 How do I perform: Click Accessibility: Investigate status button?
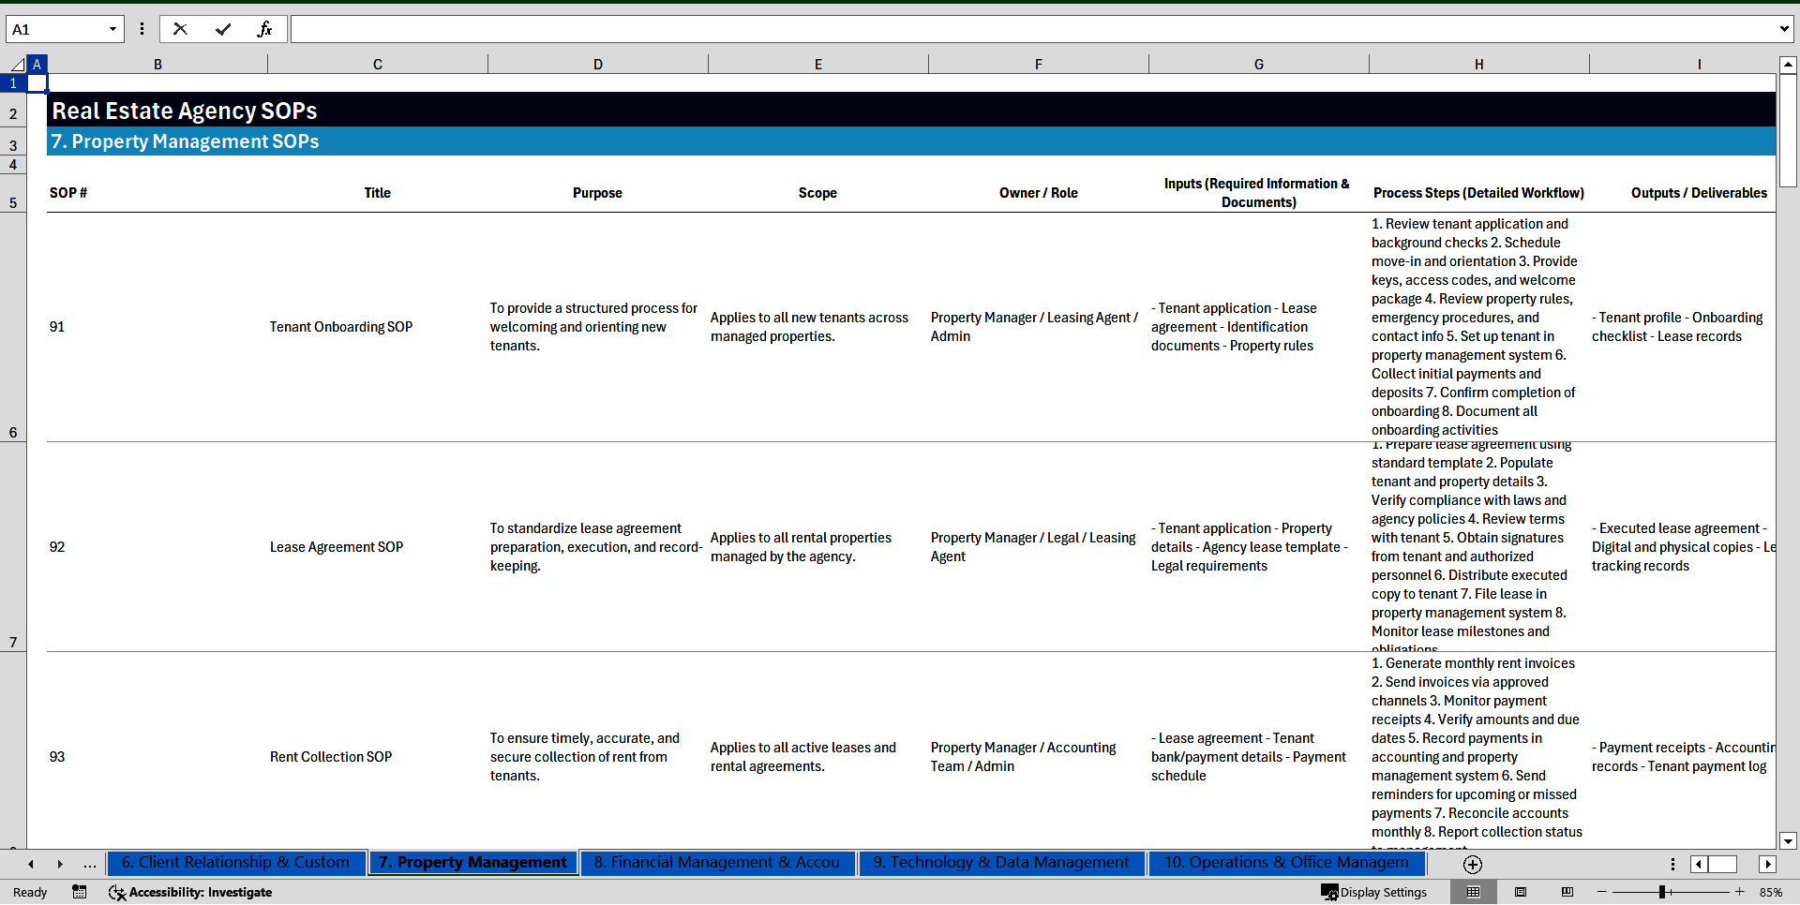(x=190, y=892)
